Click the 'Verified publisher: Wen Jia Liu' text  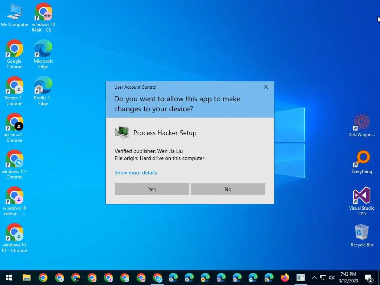point(148,151)
